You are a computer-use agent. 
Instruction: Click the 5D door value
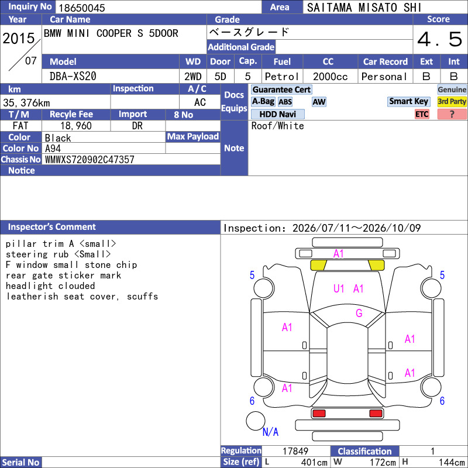(x=221, y=77)
